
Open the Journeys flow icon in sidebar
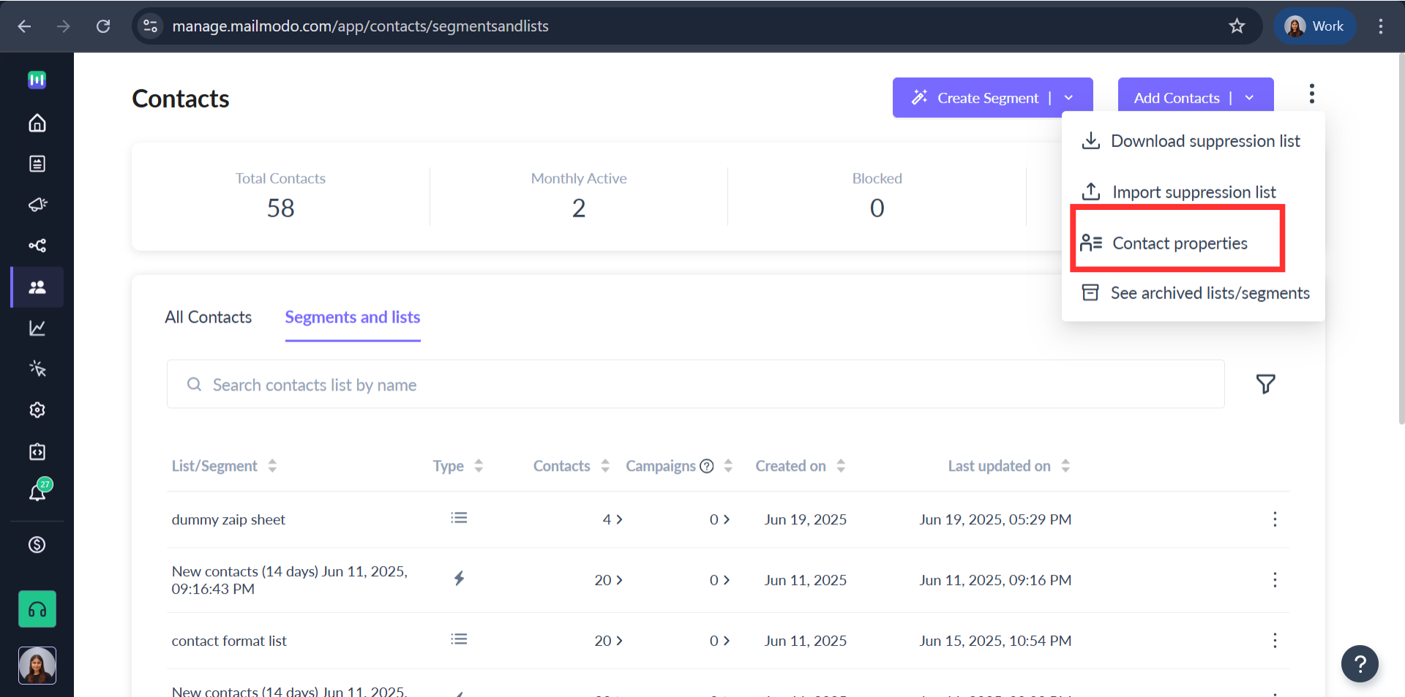coord(37,245)
